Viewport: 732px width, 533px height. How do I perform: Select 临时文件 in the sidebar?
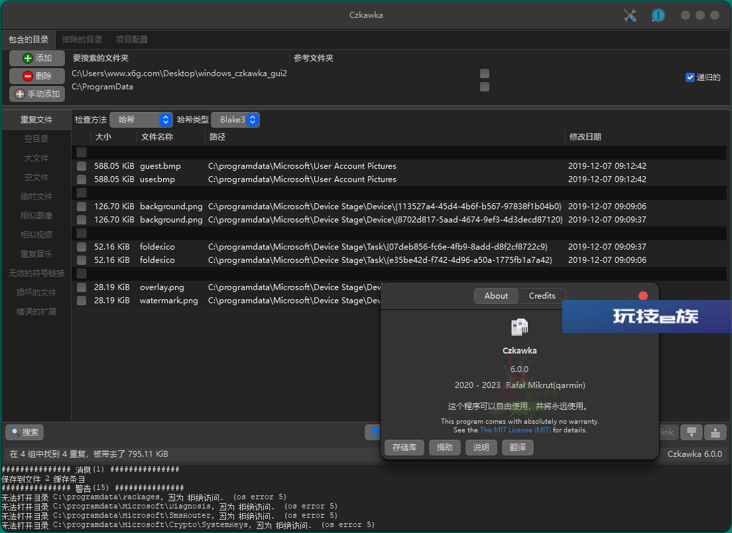[x=36, y=197]
